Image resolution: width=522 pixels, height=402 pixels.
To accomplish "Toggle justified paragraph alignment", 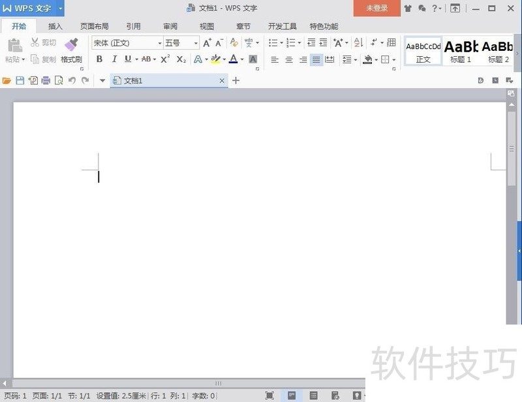I will (316, 59).
